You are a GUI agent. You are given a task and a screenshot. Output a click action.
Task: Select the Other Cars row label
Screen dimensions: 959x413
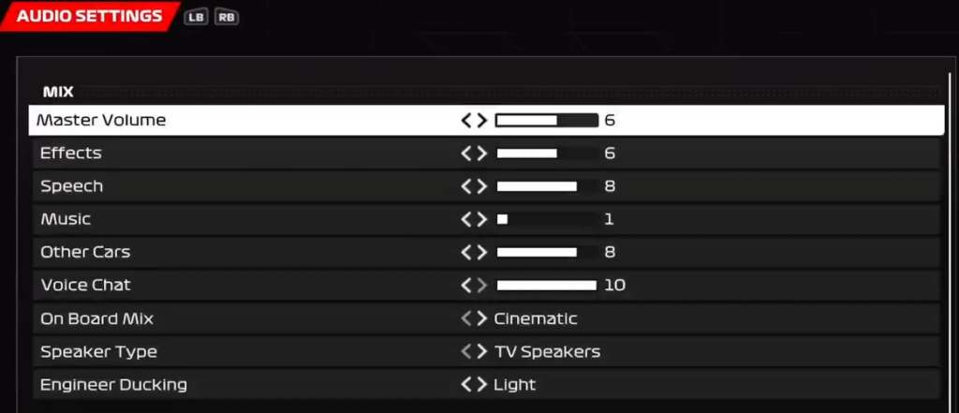(85, 252)
